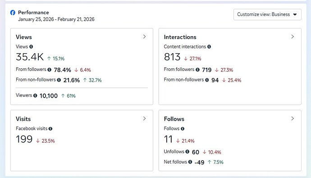Screen dimensions: 311x178
Task: Open Visits details via chevron arrow
Action: (144, 118)
